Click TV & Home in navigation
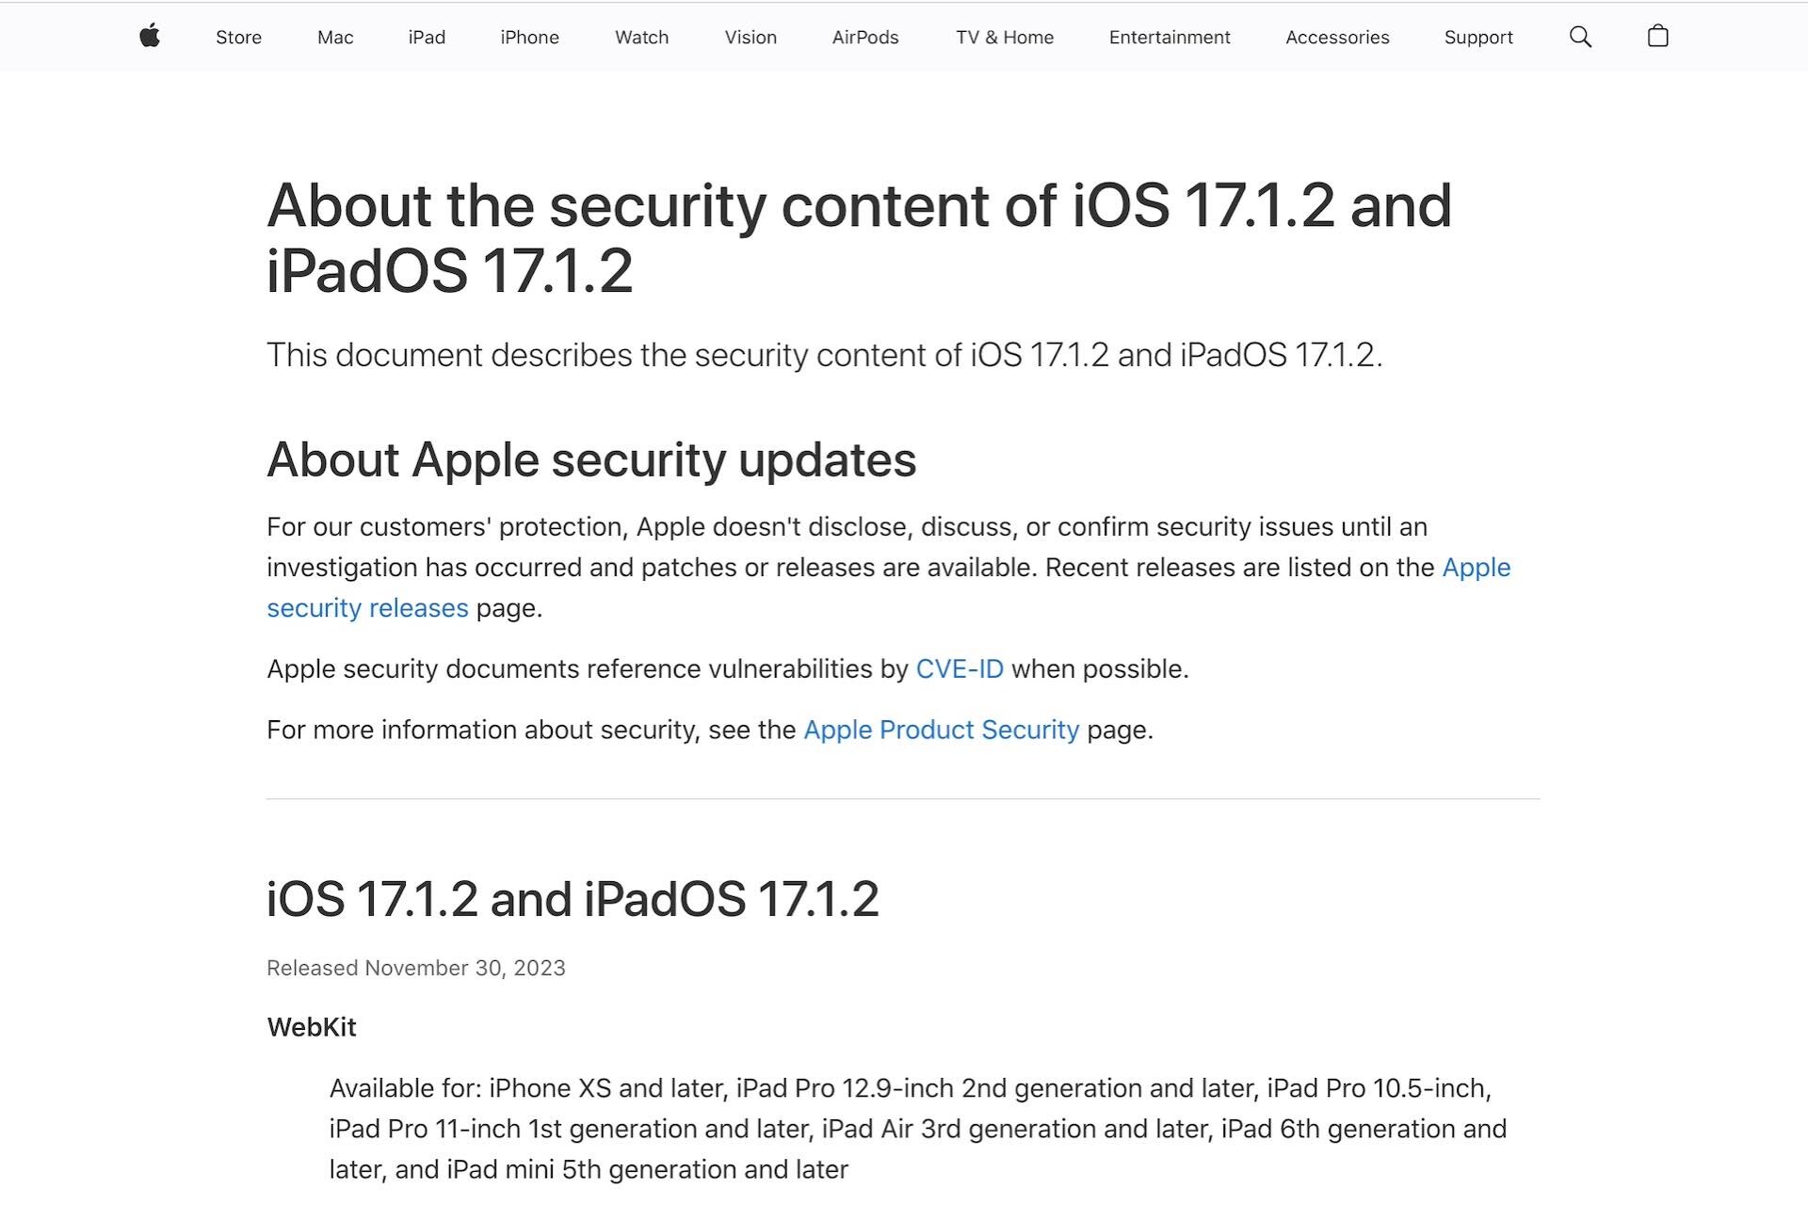This screenshot has width=1808, height=1205. coord(1004,38)
